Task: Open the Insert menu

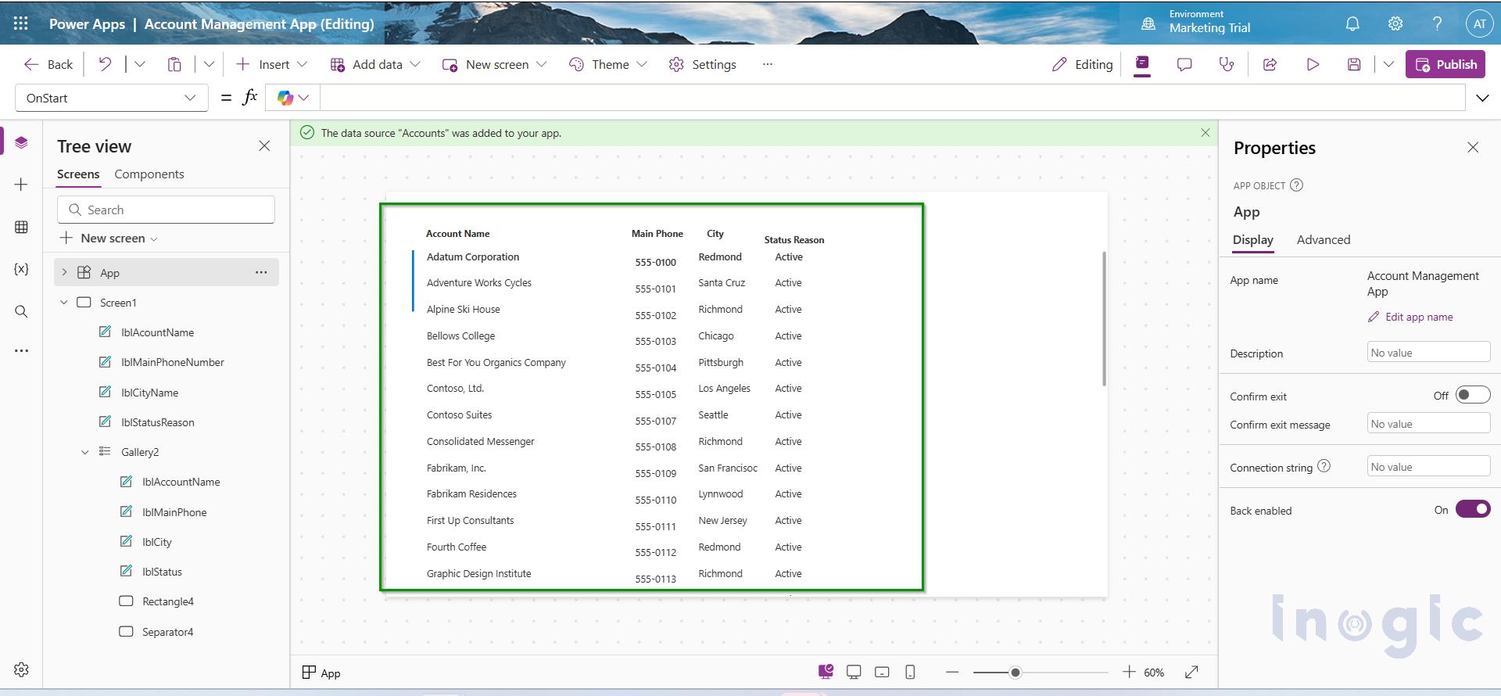Action: (x=272, y=64)
